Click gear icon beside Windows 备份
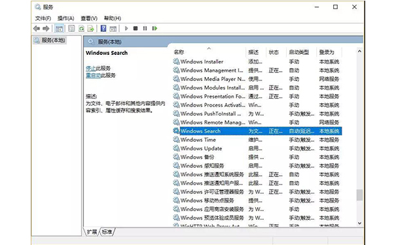Screen dimensions: 396x245 pos(176,157)
